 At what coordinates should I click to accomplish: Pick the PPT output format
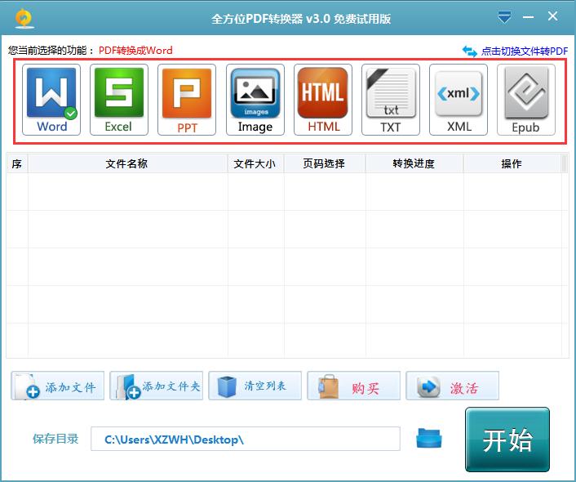coord(187,100)
